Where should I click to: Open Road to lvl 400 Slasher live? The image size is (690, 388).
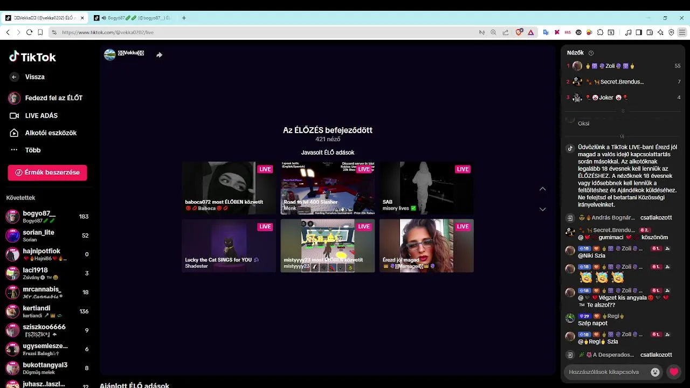pos(328,188)
